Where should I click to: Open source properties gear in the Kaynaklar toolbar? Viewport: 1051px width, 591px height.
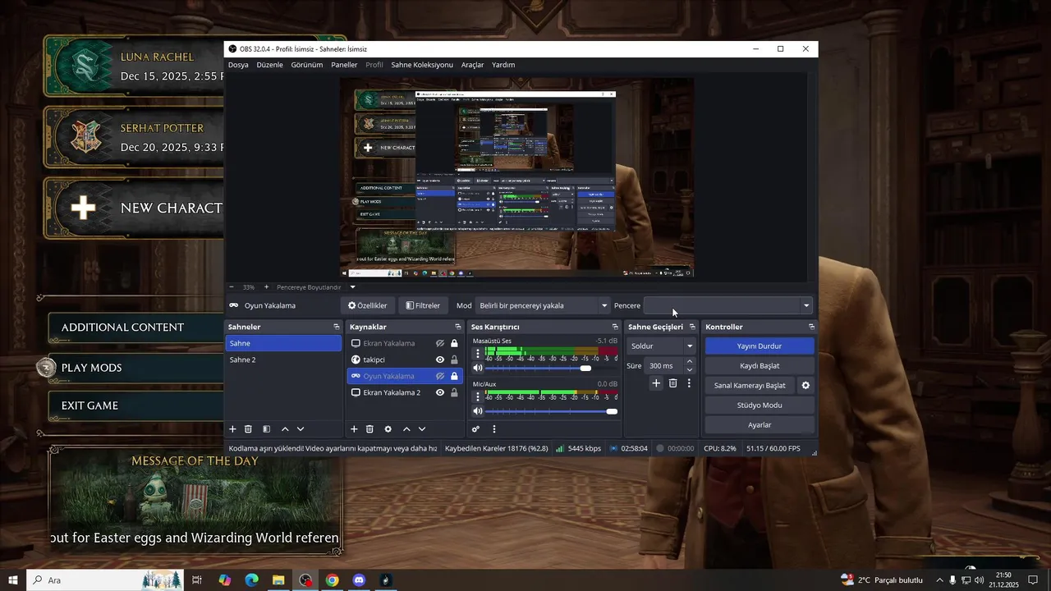[x=388, y=429]
